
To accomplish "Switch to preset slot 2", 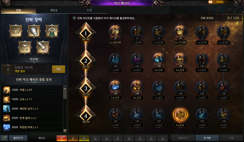I will [x=73, y=138].
